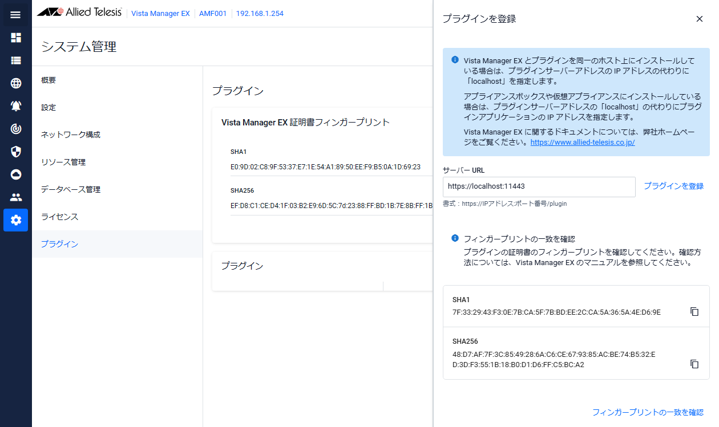Open the system settings gear icon
The height and width of the screenshot is (427, 719).
[16, 220]
